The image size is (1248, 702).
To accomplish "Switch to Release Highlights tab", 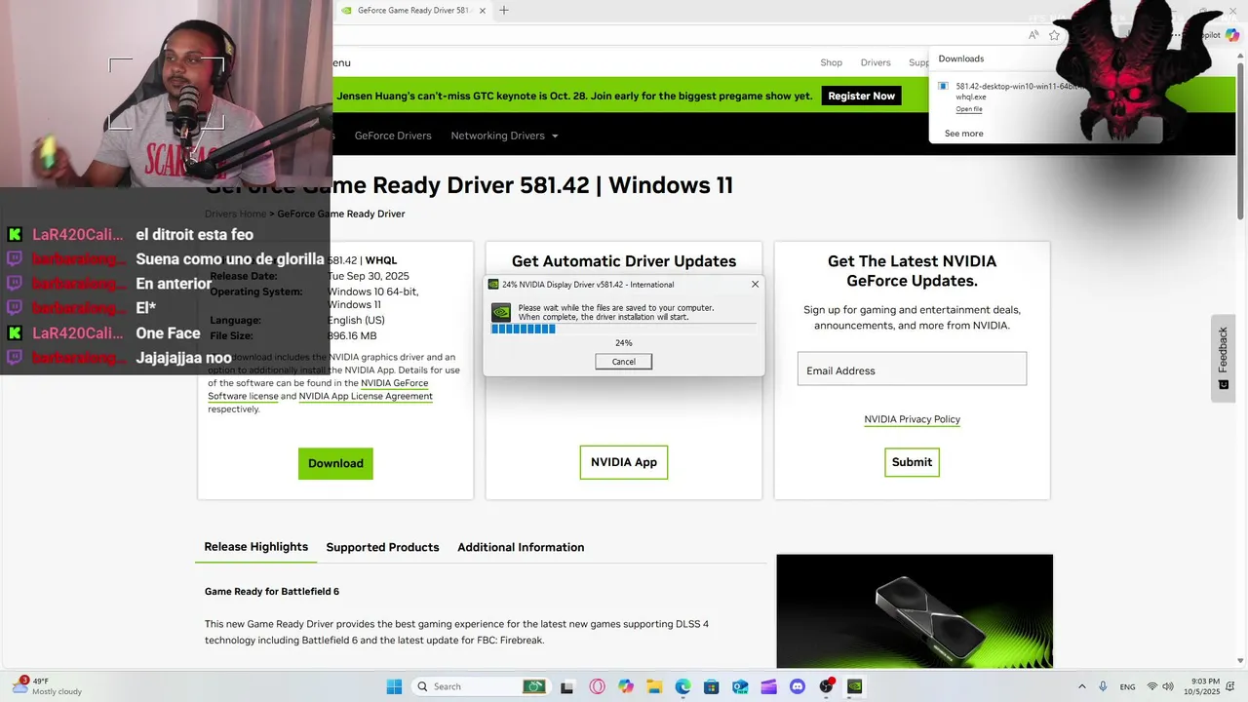I will coord(255,547).
